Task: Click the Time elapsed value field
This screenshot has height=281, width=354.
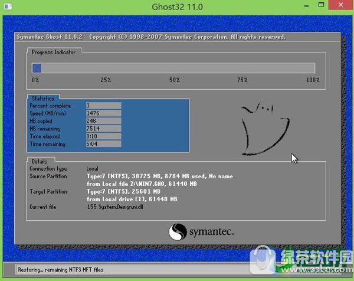Action: pos(103,136)
